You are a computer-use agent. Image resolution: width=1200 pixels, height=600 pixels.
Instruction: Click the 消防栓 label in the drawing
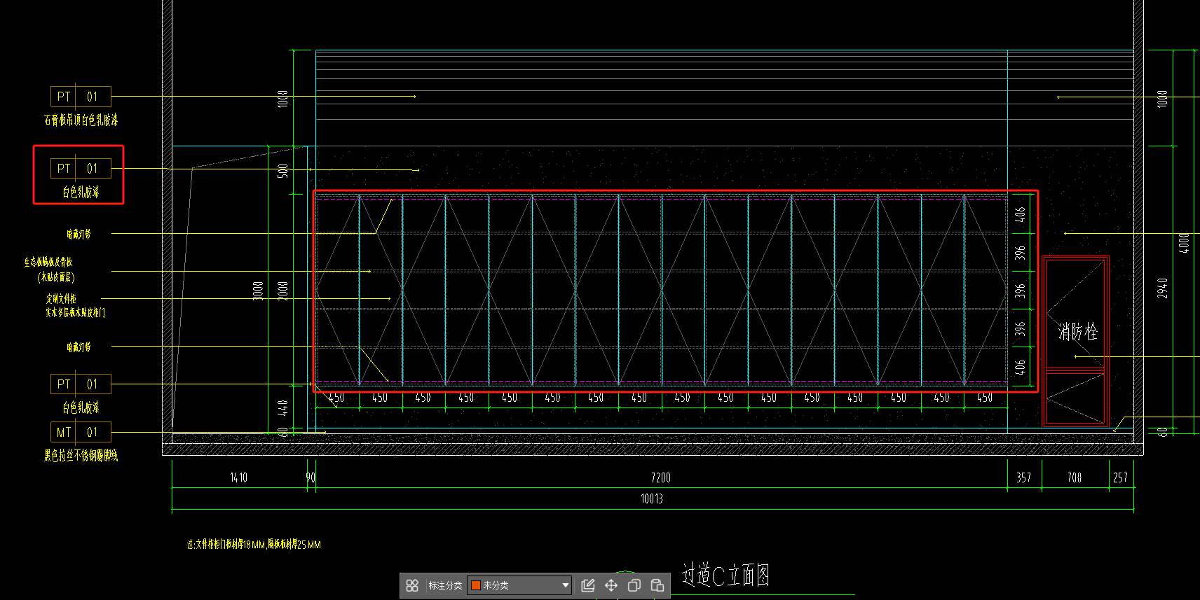(x=1077, y=332)
